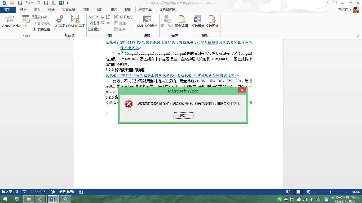Click the Internet Explorer taskbar icon

pyautogui.click(x=41, y=199)
